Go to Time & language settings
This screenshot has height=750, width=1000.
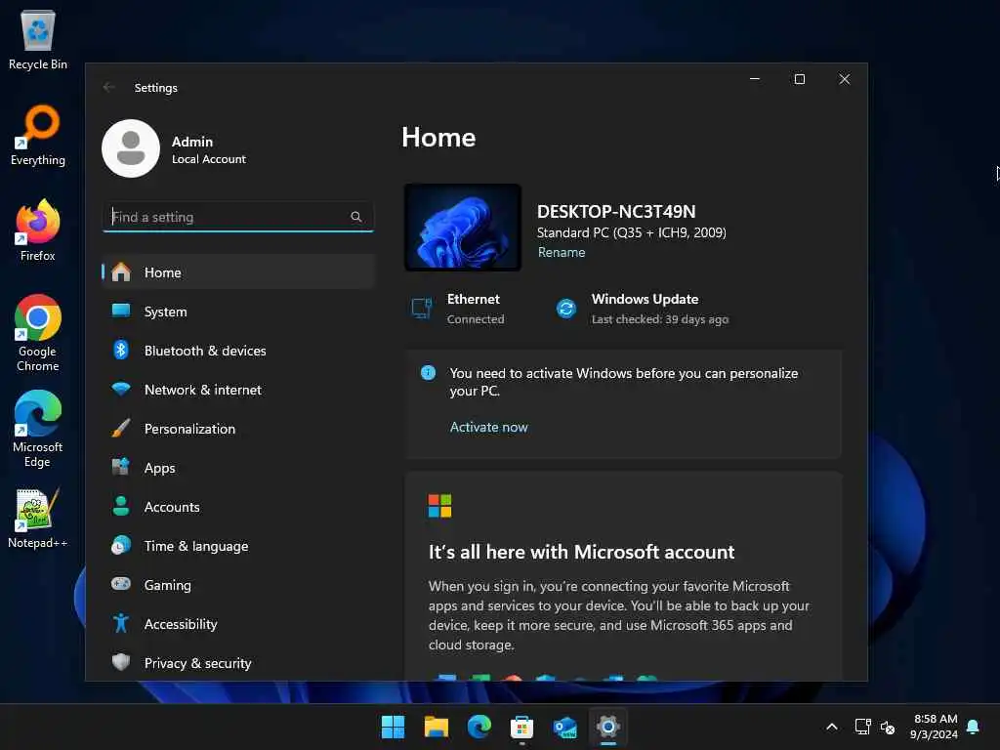pyautogui.click(x=238, y=546)
